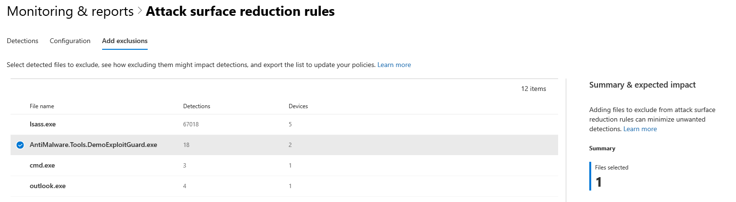Click the 12 items count label
The image size is (736, 202).
533,89
